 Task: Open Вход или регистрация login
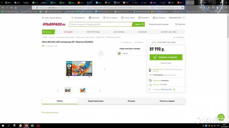pos(159,24)
